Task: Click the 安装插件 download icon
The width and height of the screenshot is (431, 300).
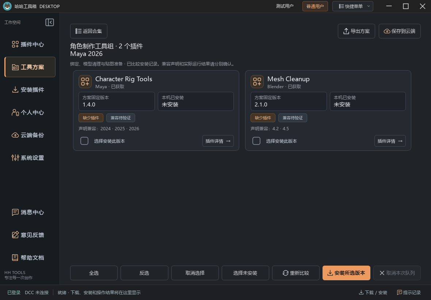Action: coord(15,90)
